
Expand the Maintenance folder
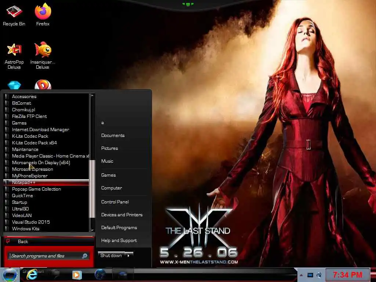coord(46,149)
